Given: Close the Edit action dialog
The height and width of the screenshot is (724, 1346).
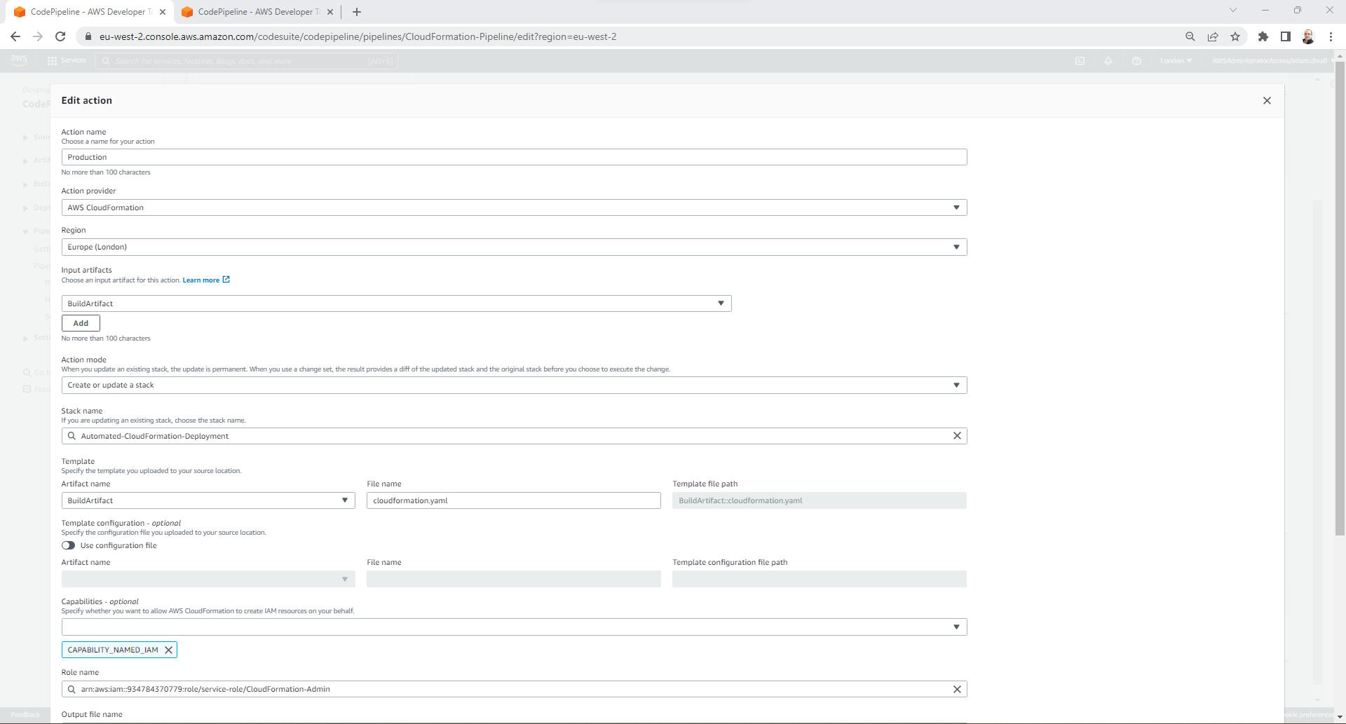Looking at the screenshot, I should point(1267,100).
